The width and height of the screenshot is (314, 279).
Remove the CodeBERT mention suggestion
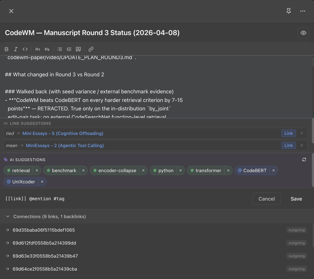click(273, 170)
